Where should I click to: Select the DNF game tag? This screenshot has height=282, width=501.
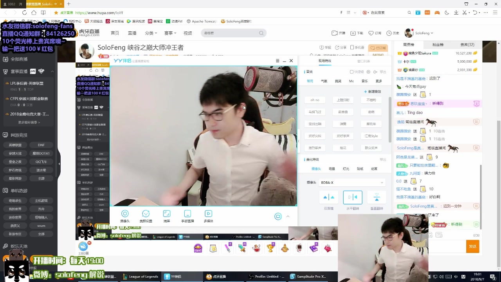[41, 145]
